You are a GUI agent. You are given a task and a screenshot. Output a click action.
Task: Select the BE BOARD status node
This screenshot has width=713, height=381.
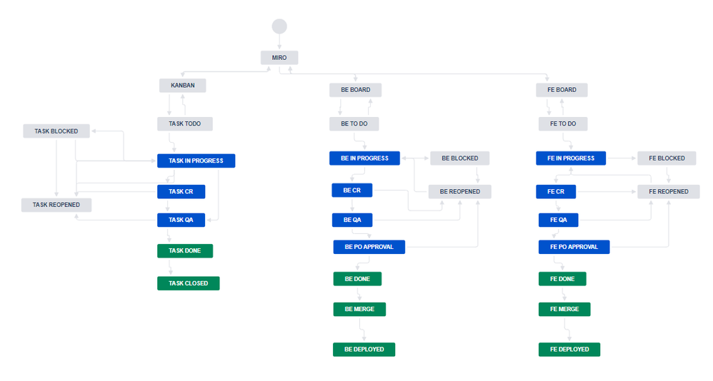355,90
